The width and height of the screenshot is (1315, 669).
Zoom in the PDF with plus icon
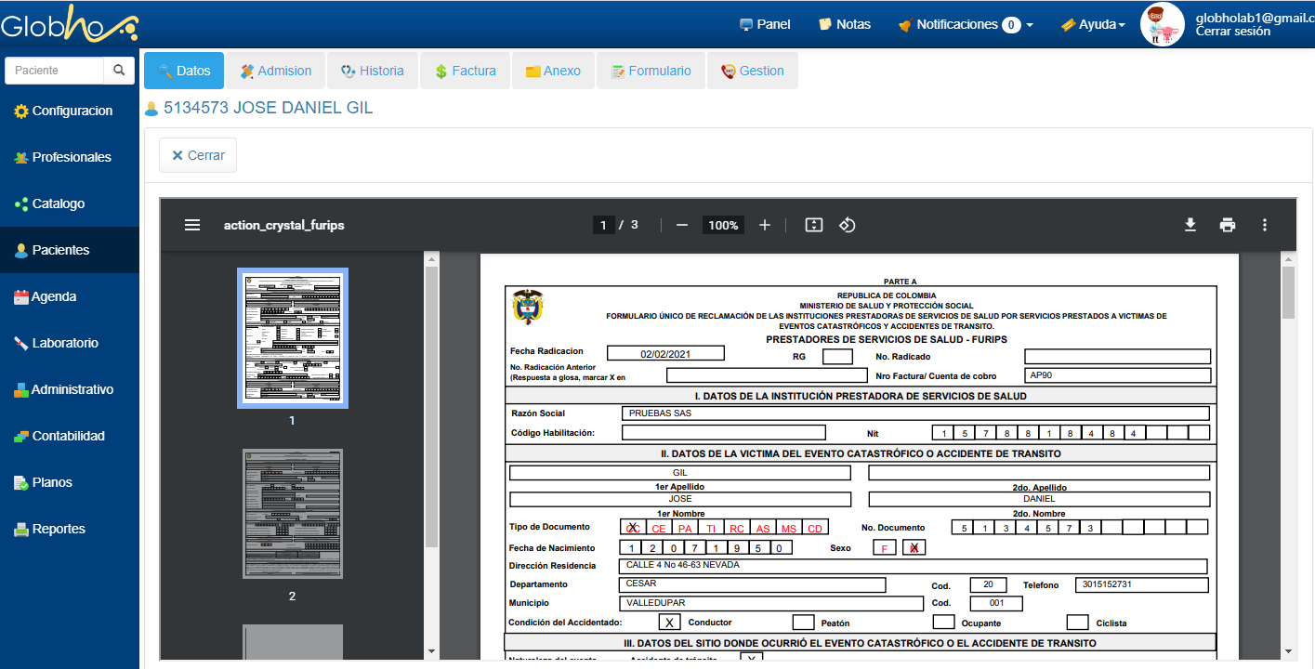click(x=765, y=225)
